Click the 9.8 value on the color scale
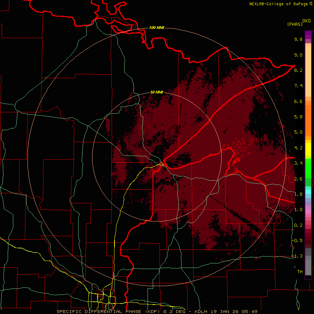Viewport: 314px width, 314px height. [x=298, y=39]
